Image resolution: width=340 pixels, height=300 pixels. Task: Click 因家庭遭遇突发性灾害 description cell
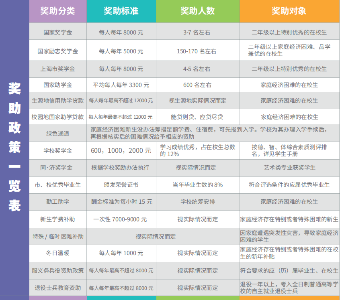(289, 237)
